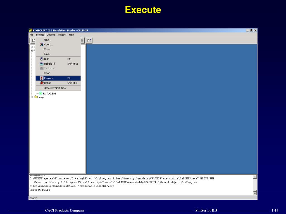Viewport: 286px width, 214px height.
Task: Click the temp folder icon
Action: [x=36, y=97]
